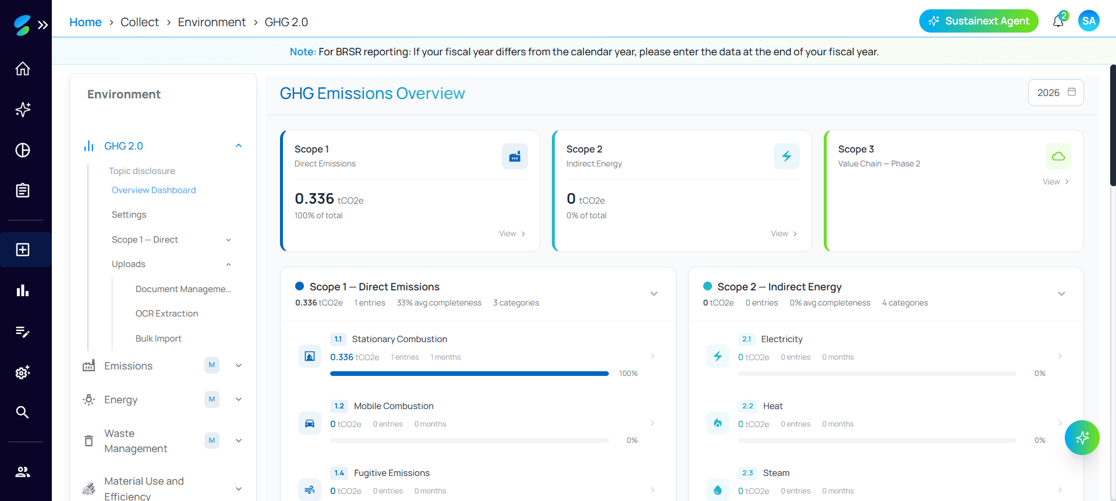Click the Sustainext logo icon

22,25
